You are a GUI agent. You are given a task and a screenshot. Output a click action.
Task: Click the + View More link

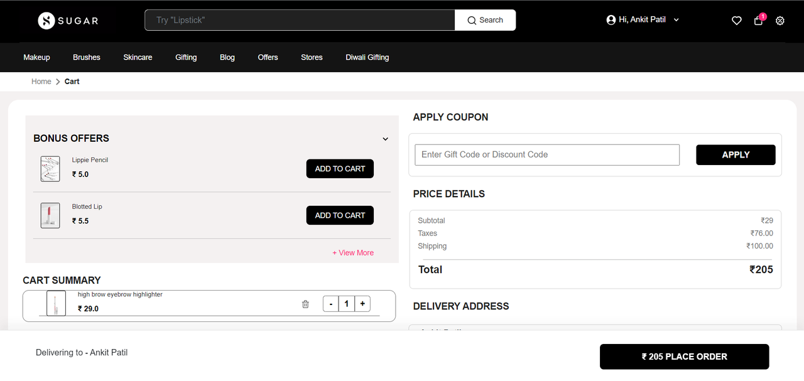coord(353,253)
